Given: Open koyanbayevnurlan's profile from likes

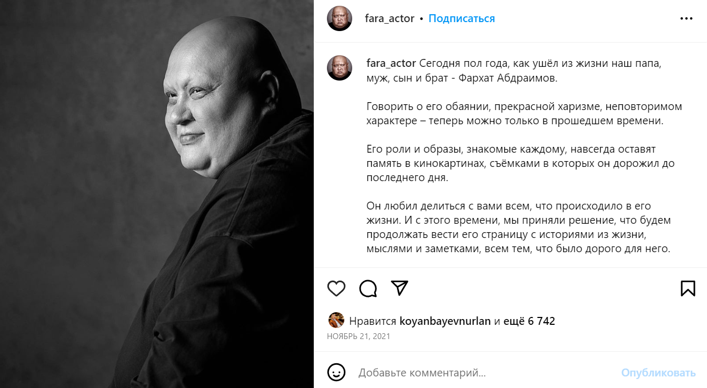Looking at the screenshot, I should point(445,321).
